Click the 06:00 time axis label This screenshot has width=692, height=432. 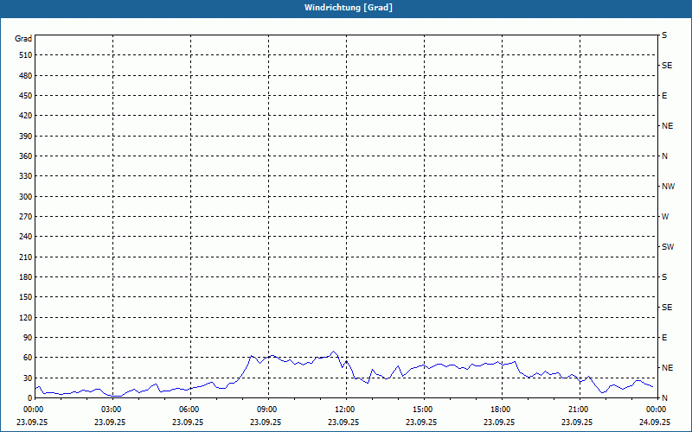[x=189, y=410]
